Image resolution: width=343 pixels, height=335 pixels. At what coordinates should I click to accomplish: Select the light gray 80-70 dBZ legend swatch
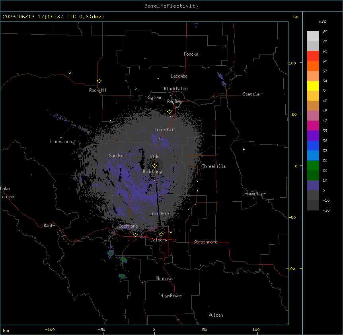click(313, 36)
